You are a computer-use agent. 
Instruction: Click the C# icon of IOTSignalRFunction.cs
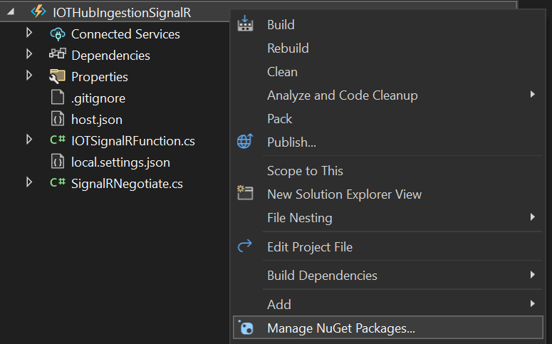(58, 140)
